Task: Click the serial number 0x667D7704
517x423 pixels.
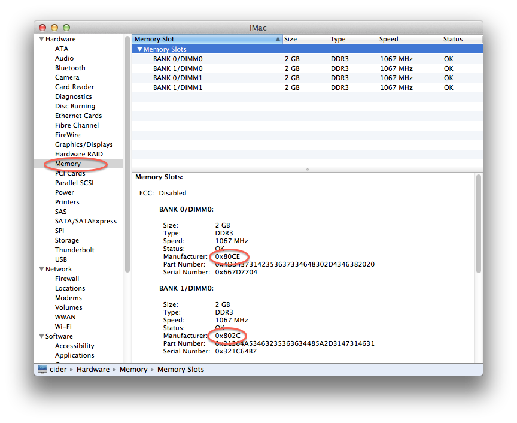Action: click(236, 272)
